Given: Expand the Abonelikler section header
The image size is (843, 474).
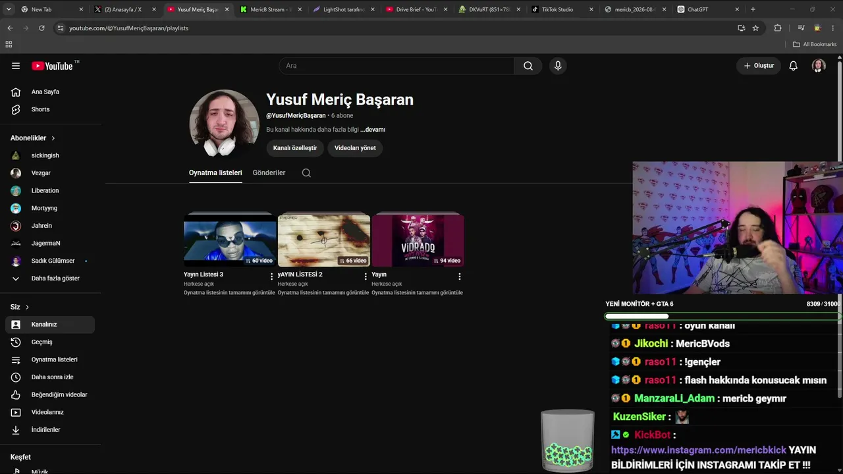Looking at the screenshot, I should click(33, 138).
